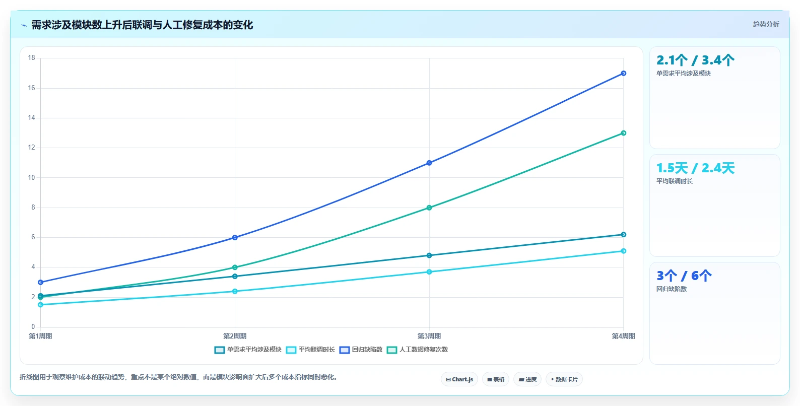Click the 第1周期 x-axis label
The width and height of the screenshot is (800, 406).
click(40, 336)
